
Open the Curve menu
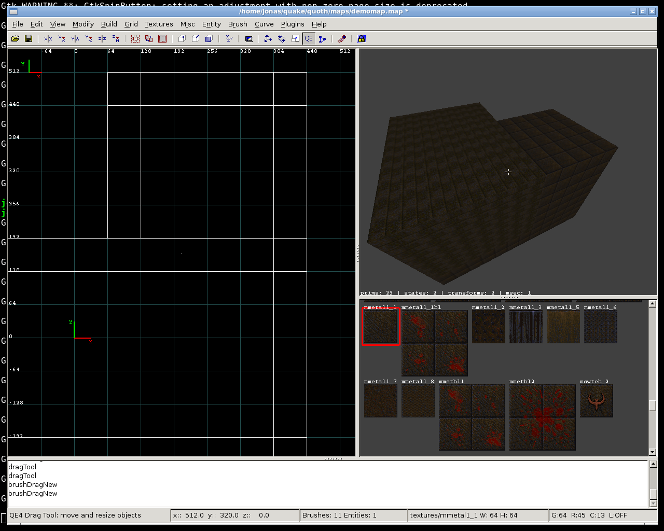pyautogui.click(x=264, y=24)
